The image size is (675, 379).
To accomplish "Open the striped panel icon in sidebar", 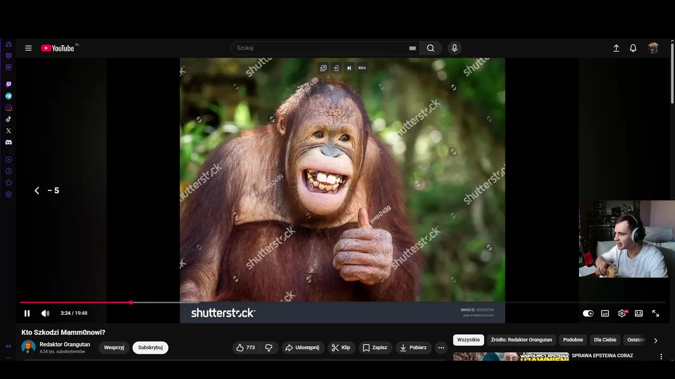I will point(8,55).
